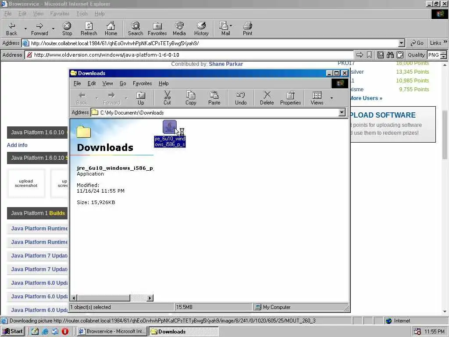Click the first upload screenshot thumbnail
The width and height of the screenshot is (449, 337).
[x=26, y=183]
